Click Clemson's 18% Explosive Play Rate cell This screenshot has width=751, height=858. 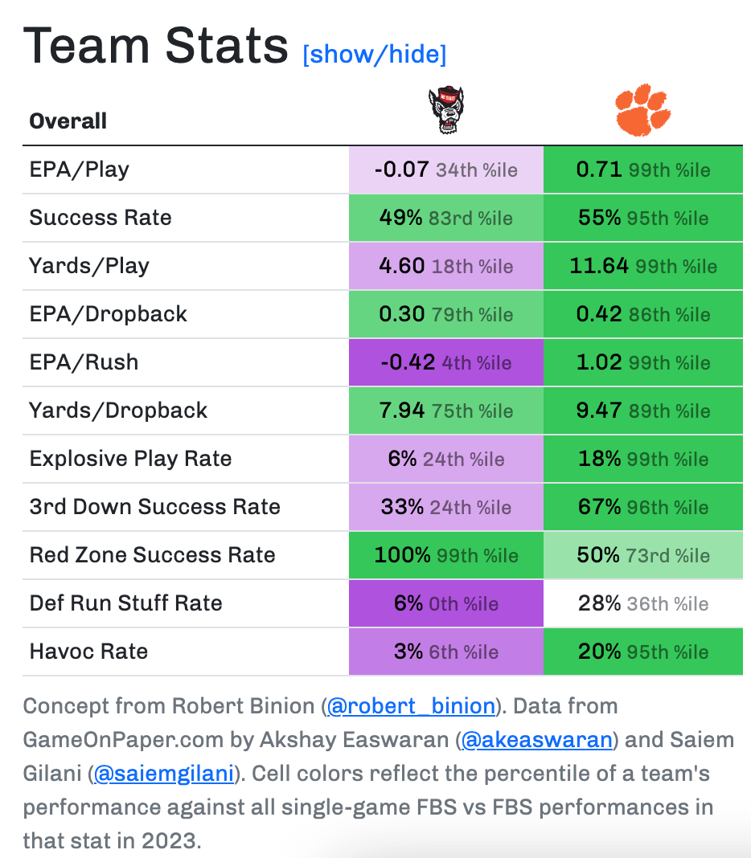click(x=642, y=459)
